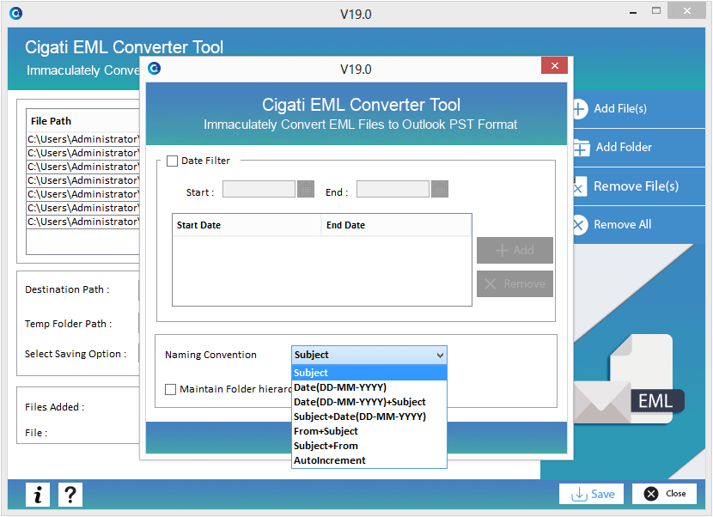Click the info icon in the bottom bar

pyautogui.click(x=38, y=495)
